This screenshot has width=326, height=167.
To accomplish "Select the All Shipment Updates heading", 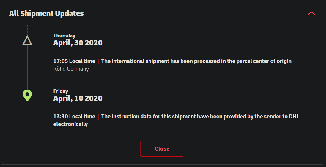I will (46, 13).
